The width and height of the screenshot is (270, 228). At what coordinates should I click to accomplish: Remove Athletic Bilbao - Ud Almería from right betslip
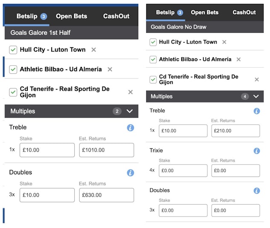point(238,60)
